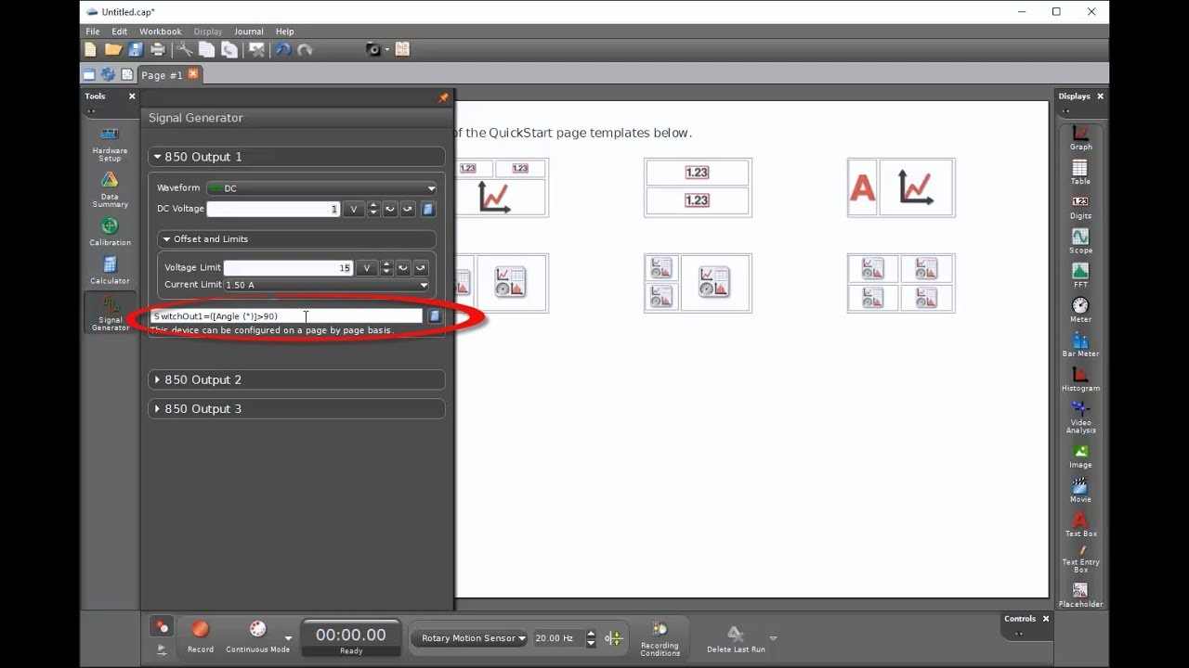Copy with the copy pages icon
The image size is (1189, 668).
(206, 49)
